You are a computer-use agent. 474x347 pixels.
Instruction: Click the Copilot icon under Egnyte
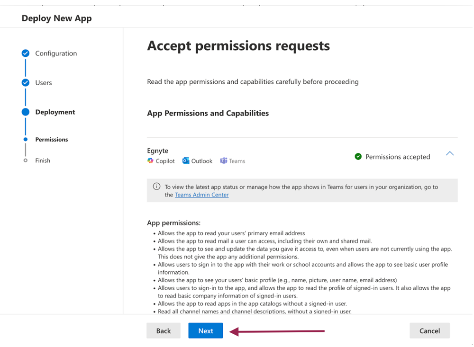point(151,161)
